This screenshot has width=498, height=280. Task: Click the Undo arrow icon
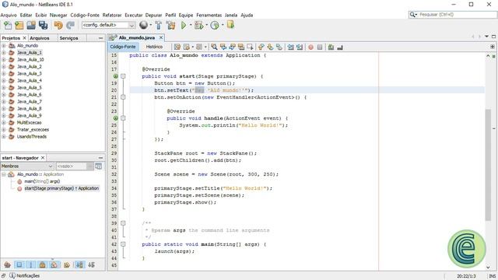tap(58, 25)
